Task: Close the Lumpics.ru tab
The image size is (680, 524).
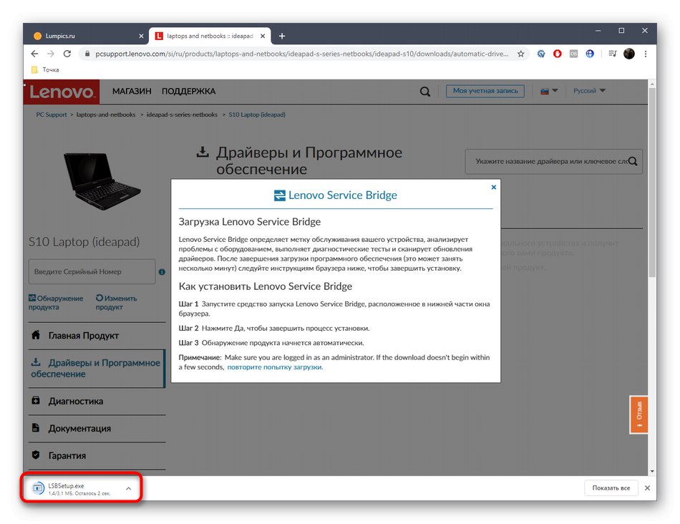Action: coord(141,36)
